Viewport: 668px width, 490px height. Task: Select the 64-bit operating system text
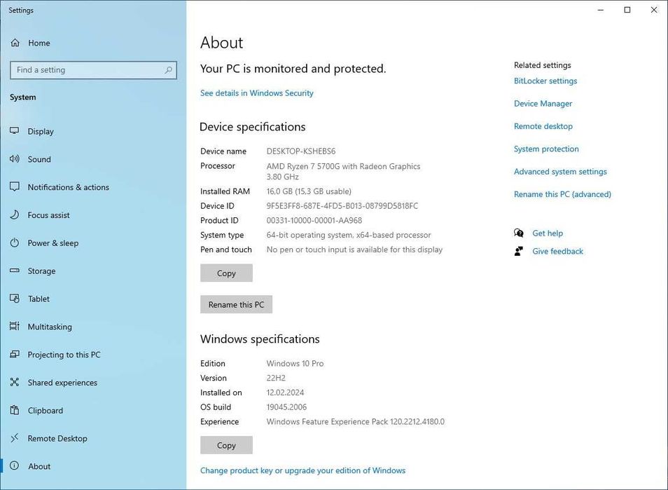pyautogui.click(x=349, y=235)
